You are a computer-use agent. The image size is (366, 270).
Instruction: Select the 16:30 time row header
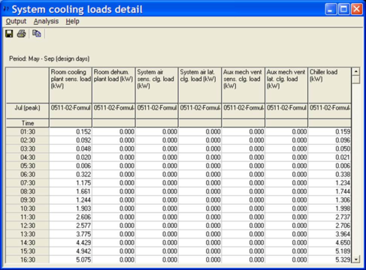tap(28, 259)
